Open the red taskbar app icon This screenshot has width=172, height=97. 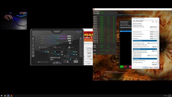coord(12,96)
